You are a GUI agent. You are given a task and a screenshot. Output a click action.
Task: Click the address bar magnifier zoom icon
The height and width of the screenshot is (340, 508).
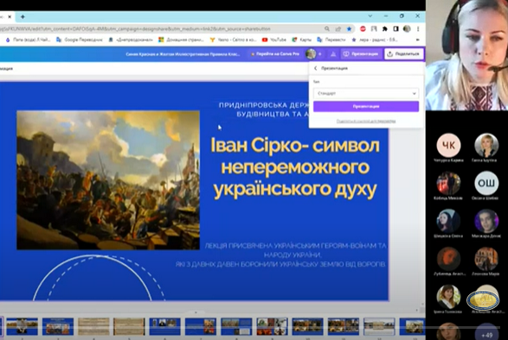(x=327, y=29)
